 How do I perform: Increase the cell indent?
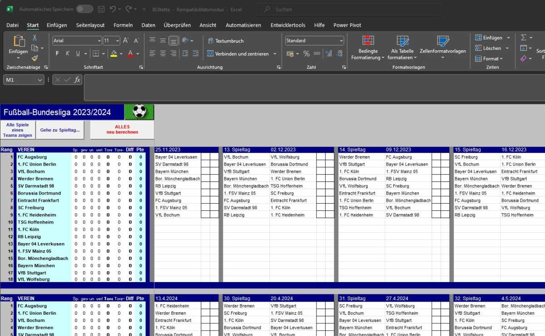(195, 54)
